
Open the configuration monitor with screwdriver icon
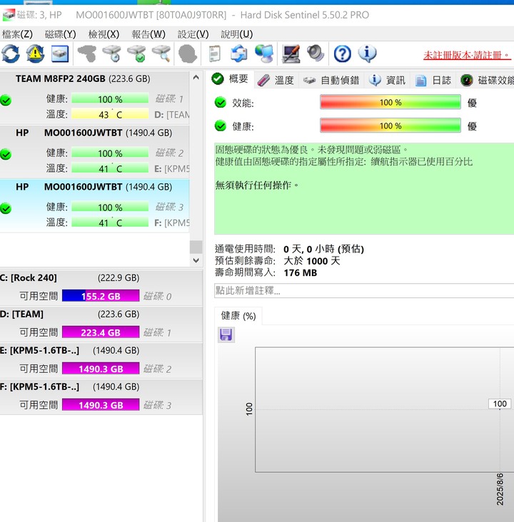pyautogui.click(x=291, y=53)
